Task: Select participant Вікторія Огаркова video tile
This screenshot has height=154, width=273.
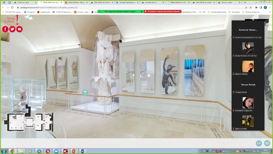Action: pyautogui.click(x=248, y=103)
